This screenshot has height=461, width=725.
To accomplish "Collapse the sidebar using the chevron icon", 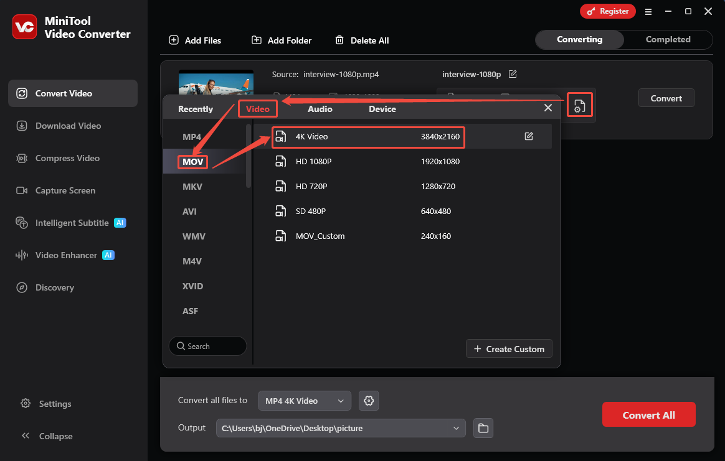I will tap(26, 435).
